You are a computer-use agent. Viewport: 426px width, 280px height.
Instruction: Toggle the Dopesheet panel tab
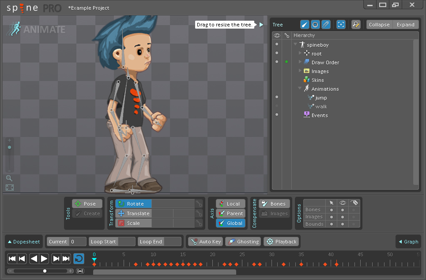pos(24,242)
